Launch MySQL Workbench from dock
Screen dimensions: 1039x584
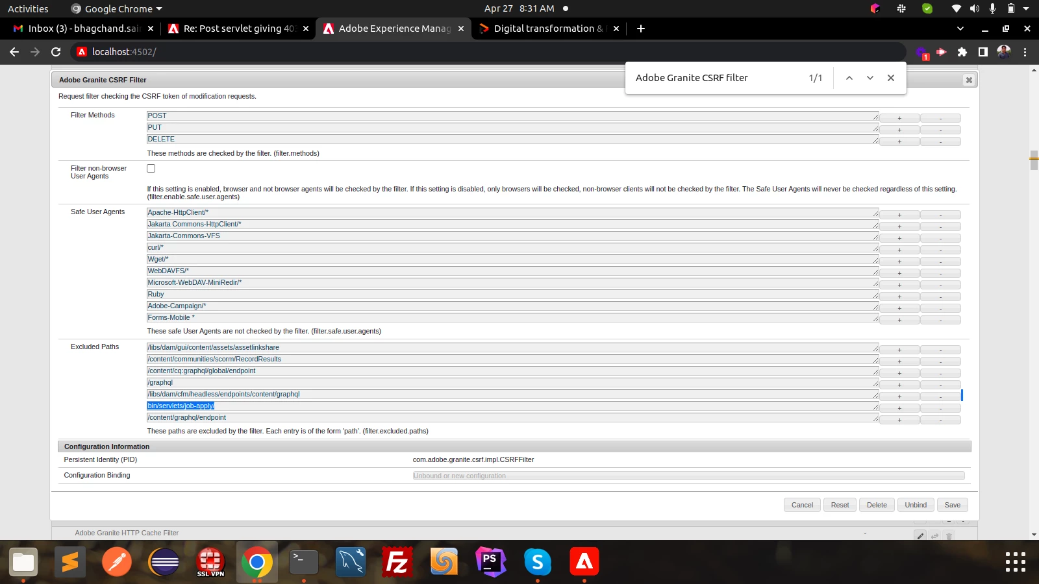(351, 562)
